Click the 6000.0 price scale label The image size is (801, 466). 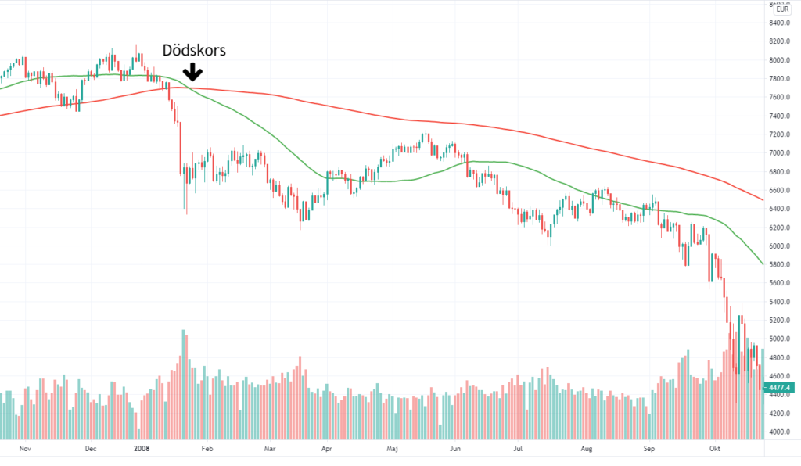pyautogui.click(x=781, y=246)
